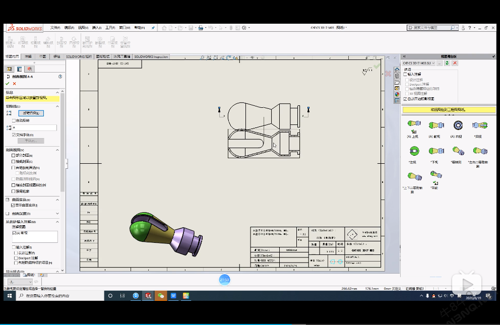Viewport: 500px width, 325px height.
Task: Click the New document icon
Action: (171, 28)
